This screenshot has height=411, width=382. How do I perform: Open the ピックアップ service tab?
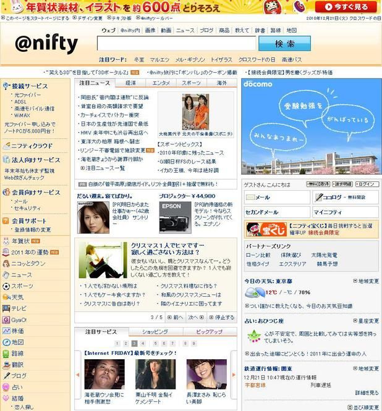coord(210,331)
